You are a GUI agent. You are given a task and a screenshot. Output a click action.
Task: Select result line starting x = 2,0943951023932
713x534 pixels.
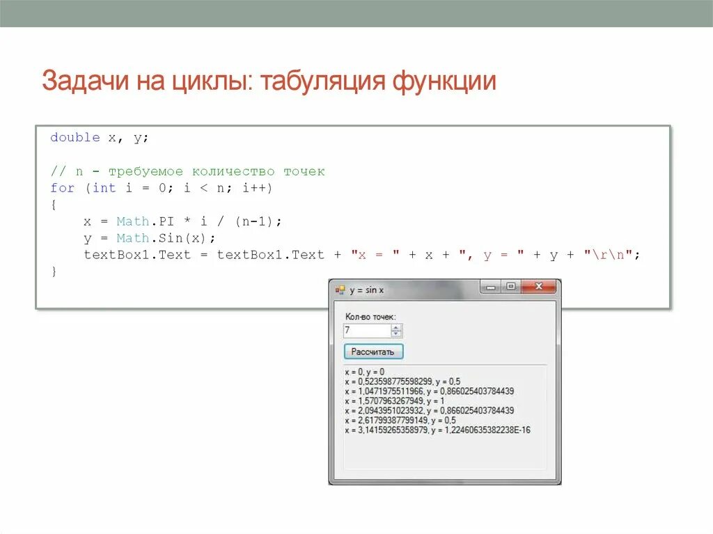429,410
